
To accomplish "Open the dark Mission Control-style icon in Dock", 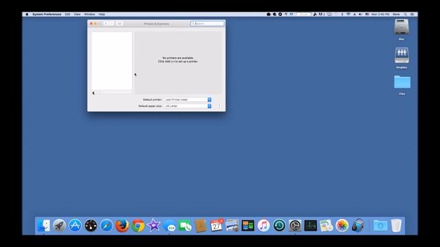I will point(247,226).
